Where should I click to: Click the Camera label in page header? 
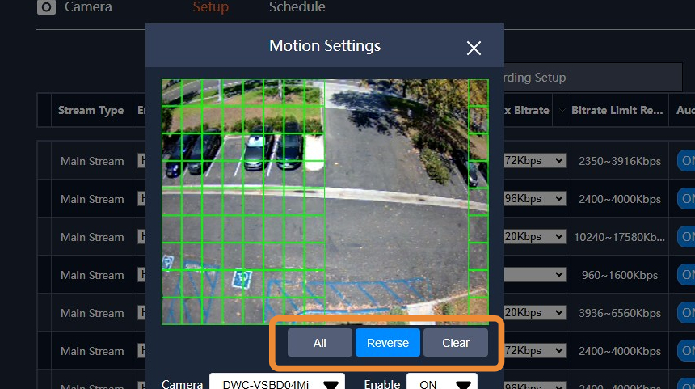point(88,6)
